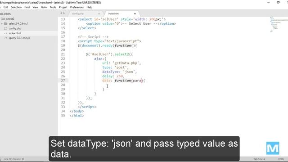Click Line 27 Column status text
The height and width of the screenshot is (162, 288).
point(14,159)
